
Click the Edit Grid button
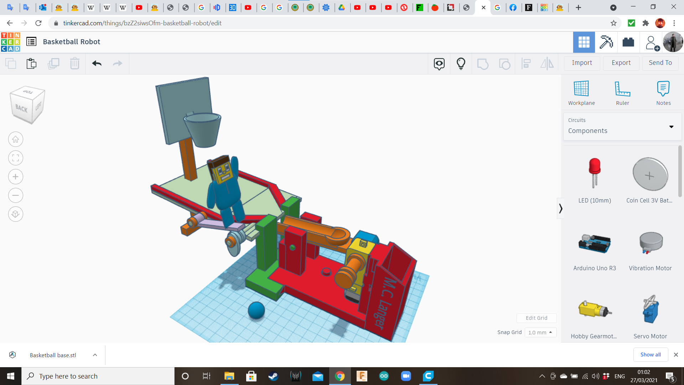536,318
